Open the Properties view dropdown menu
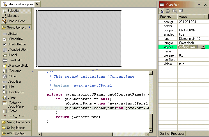The height and width of the screenshot is (137, 209). pyautogui.click(x=199, y=4)
